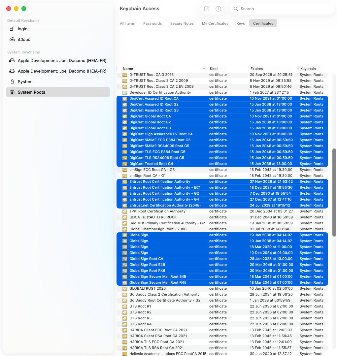
Task: Click certificate icon next to emSign Root CA - G1
Action: pos(125,176)
